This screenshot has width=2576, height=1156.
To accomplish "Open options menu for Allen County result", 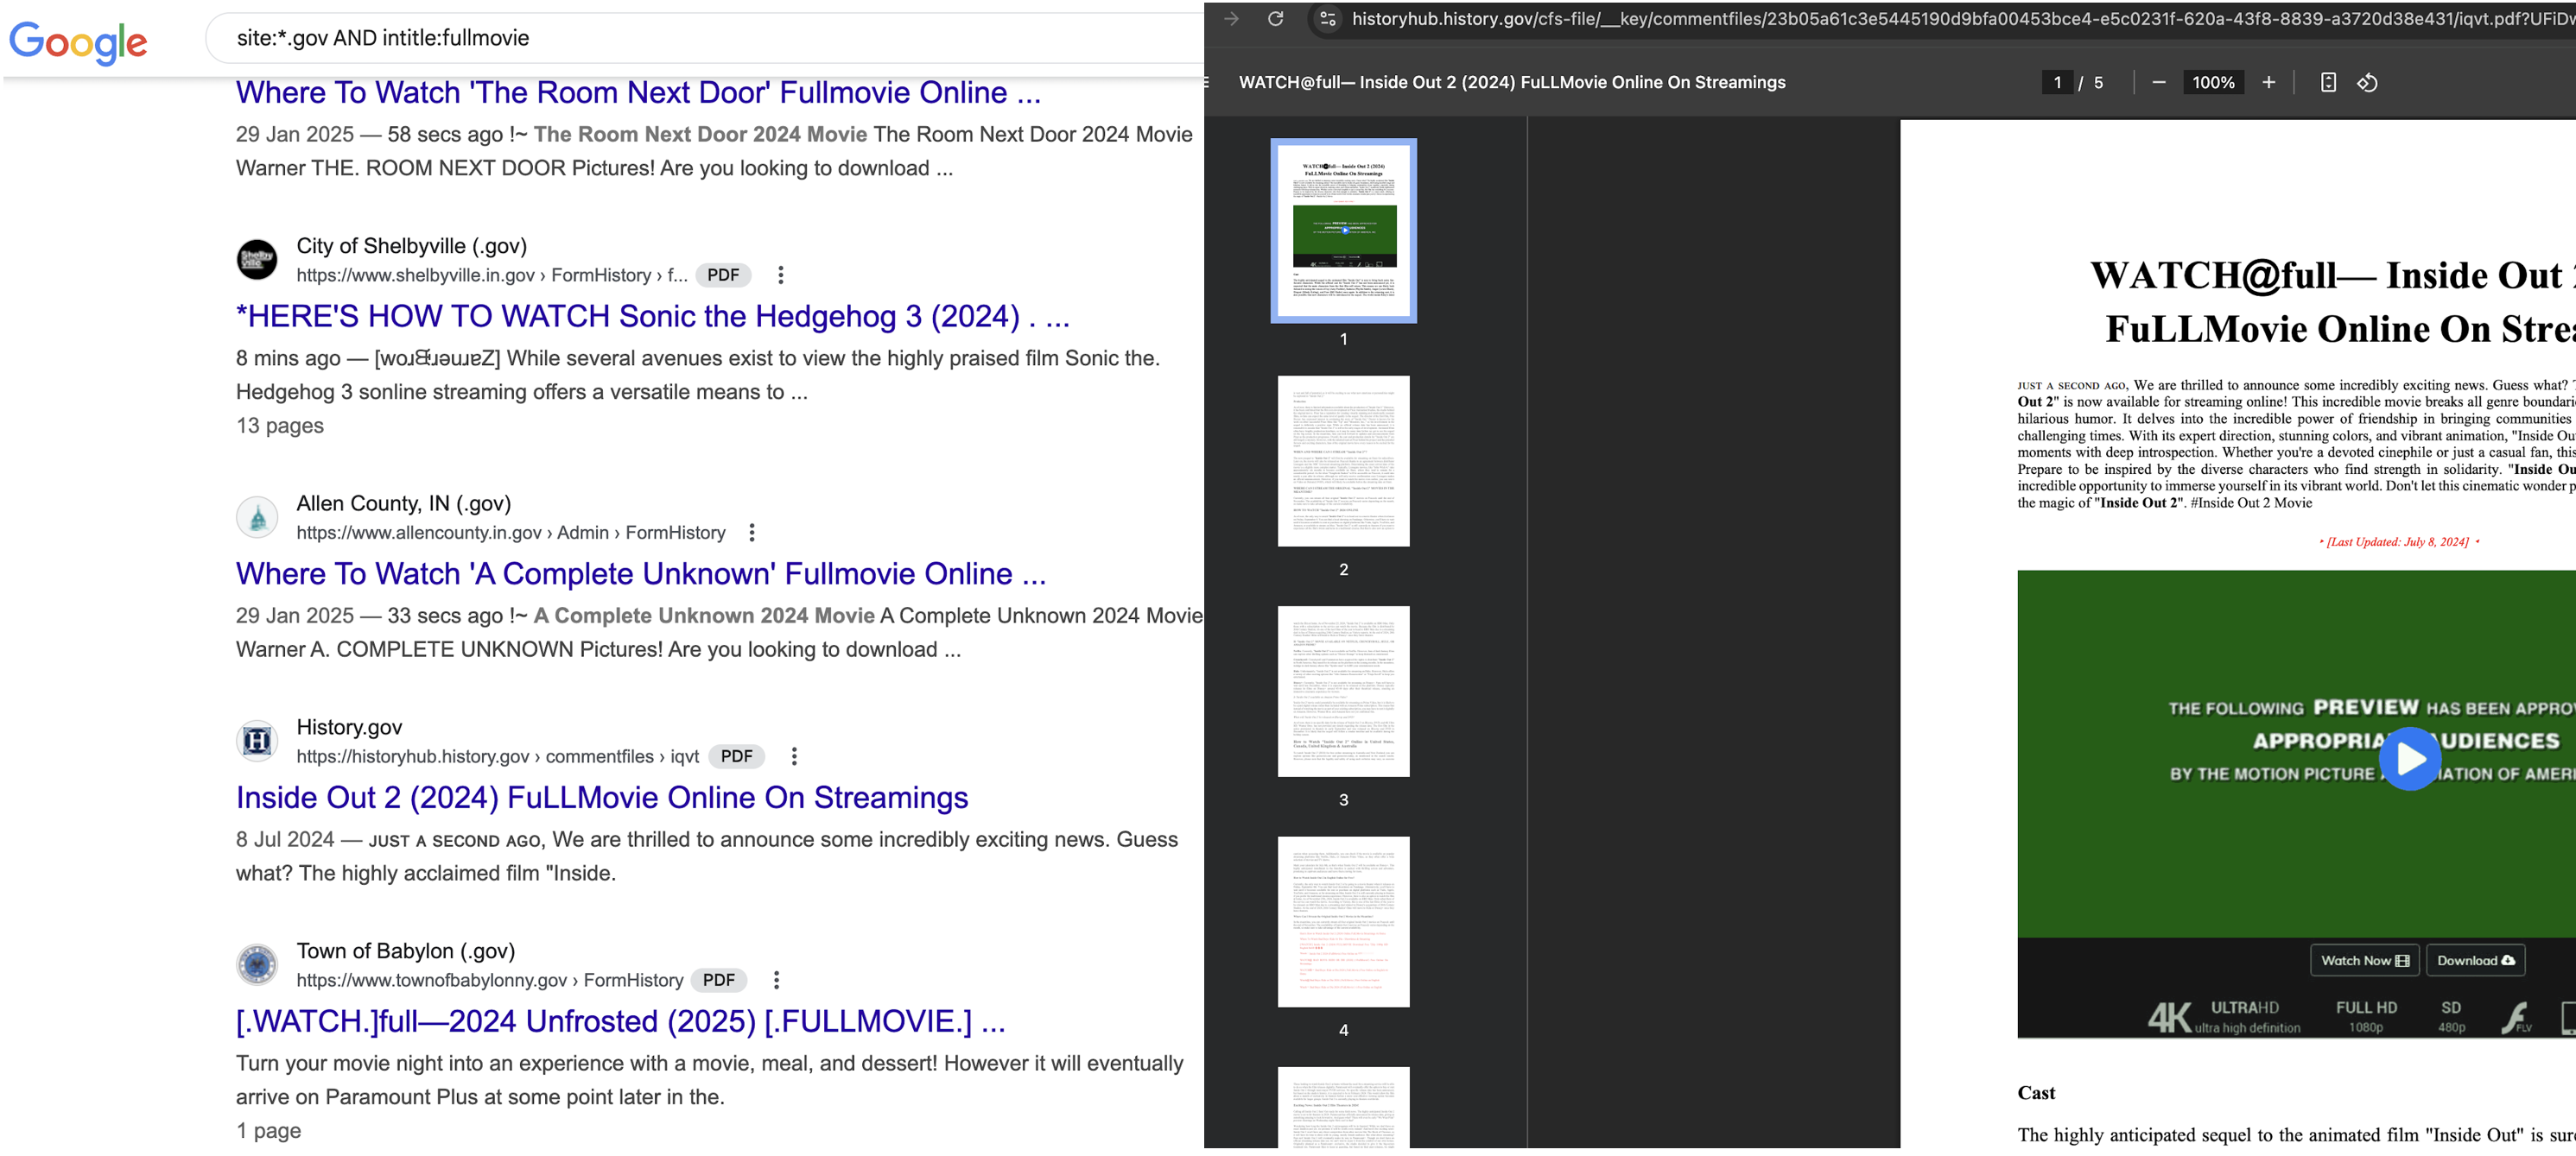I will pos(752,533).
